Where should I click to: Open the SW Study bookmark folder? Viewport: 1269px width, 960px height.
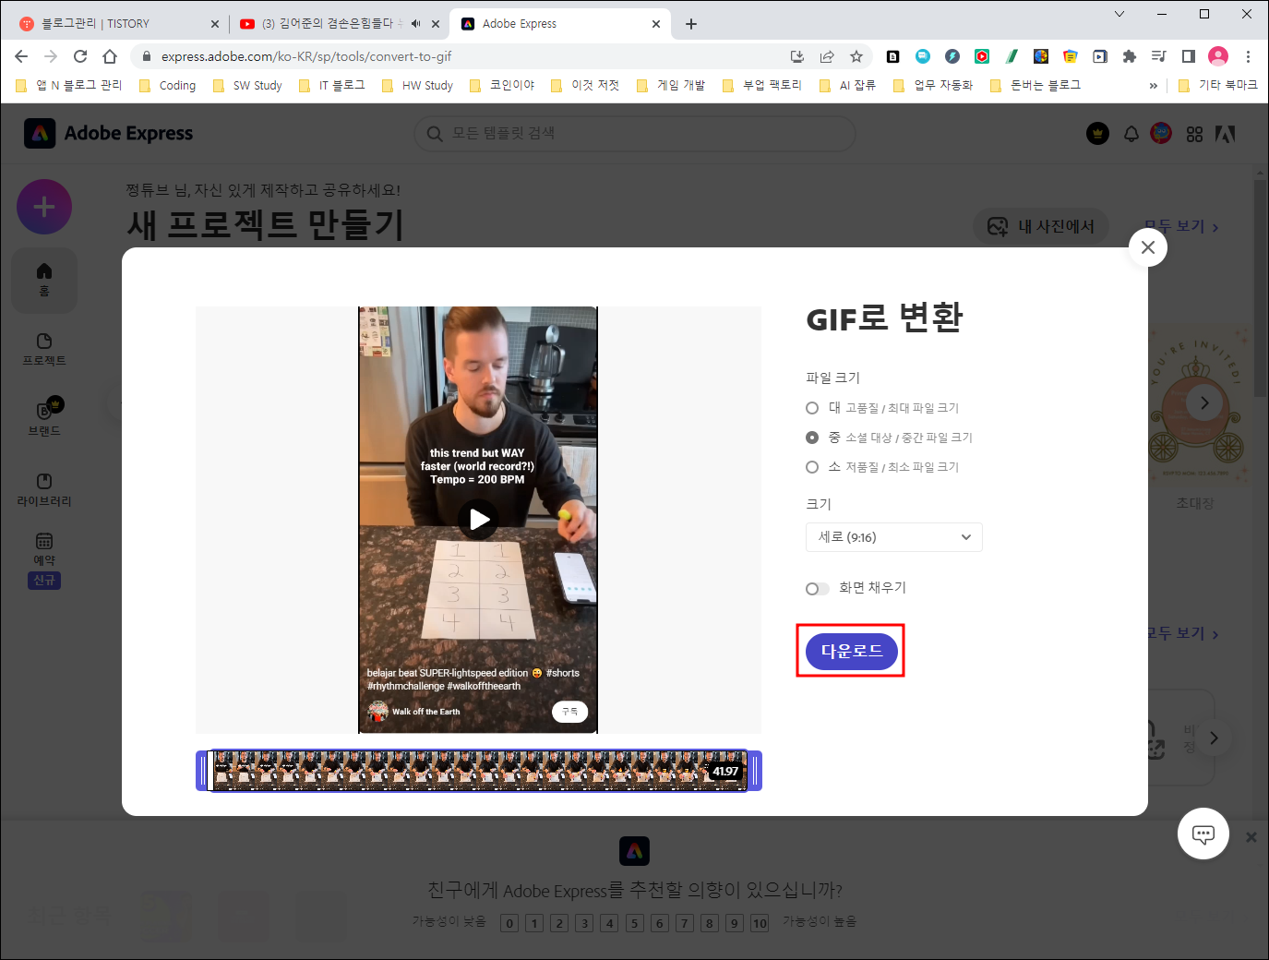[247, 85]
